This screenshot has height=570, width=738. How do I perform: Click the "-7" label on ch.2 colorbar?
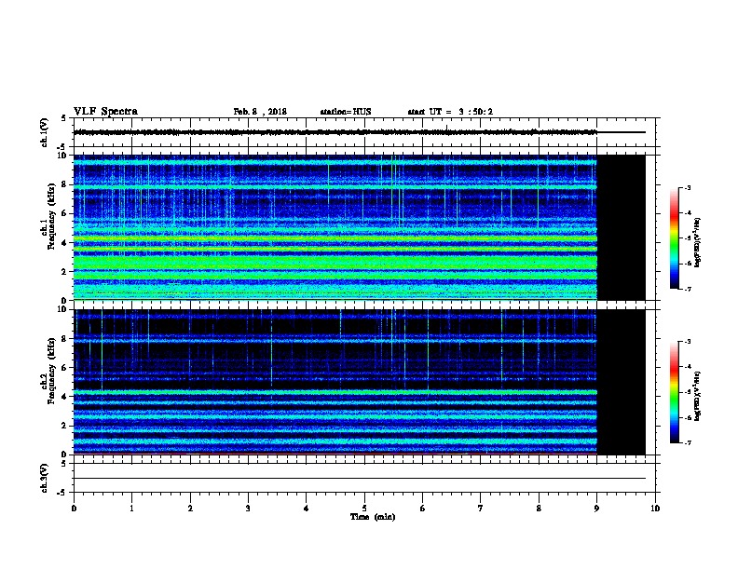(687, 443)
